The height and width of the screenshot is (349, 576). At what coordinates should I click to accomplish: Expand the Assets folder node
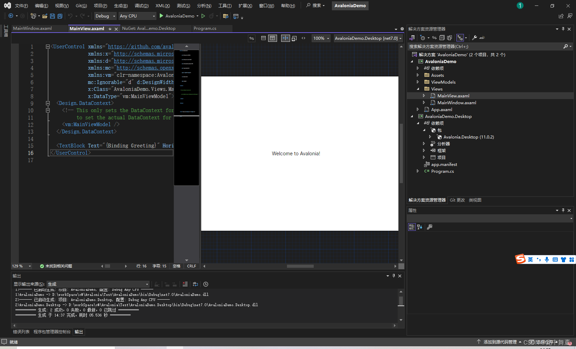[418, 75]
